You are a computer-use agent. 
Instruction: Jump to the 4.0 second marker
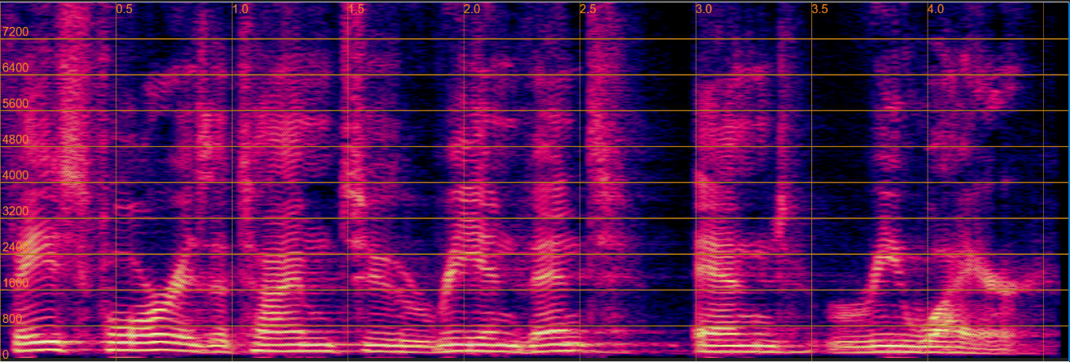click(x=936, y=9)
